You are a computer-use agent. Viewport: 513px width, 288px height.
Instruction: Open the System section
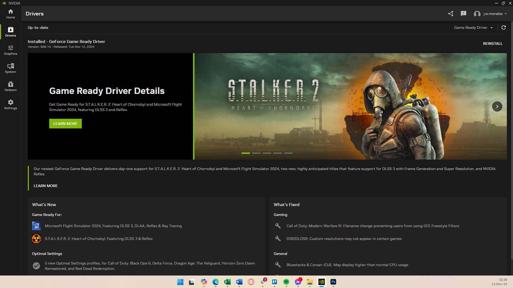10,68
